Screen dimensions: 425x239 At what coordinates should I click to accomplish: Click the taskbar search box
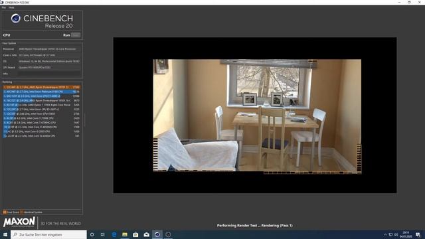pos(48,234)
